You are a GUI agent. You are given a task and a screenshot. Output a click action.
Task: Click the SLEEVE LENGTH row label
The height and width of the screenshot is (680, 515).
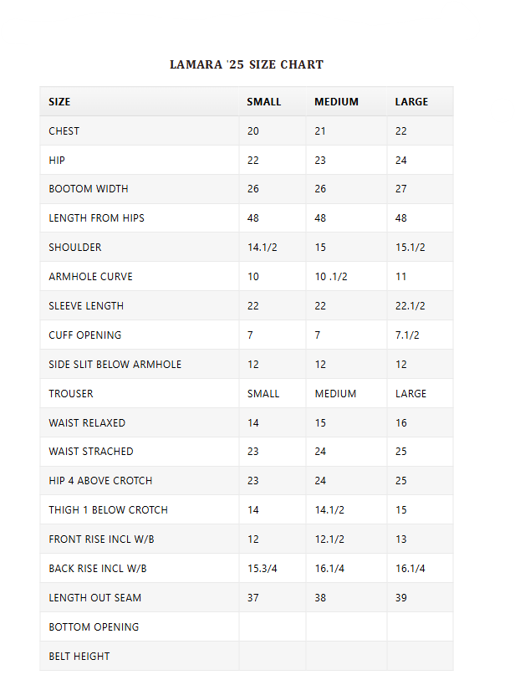coord(87,306)
